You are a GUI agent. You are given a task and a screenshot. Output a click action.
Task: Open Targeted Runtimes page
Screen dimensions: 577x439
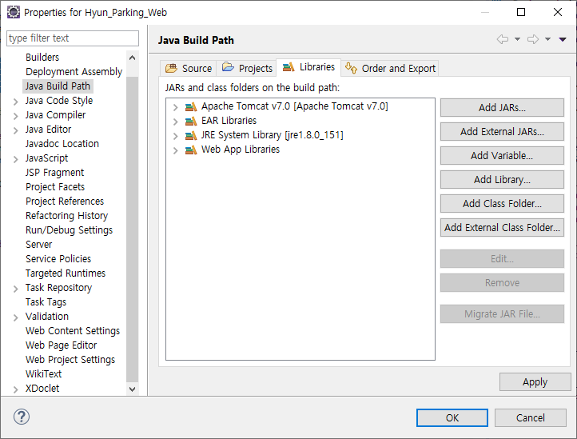click(66, 273)
